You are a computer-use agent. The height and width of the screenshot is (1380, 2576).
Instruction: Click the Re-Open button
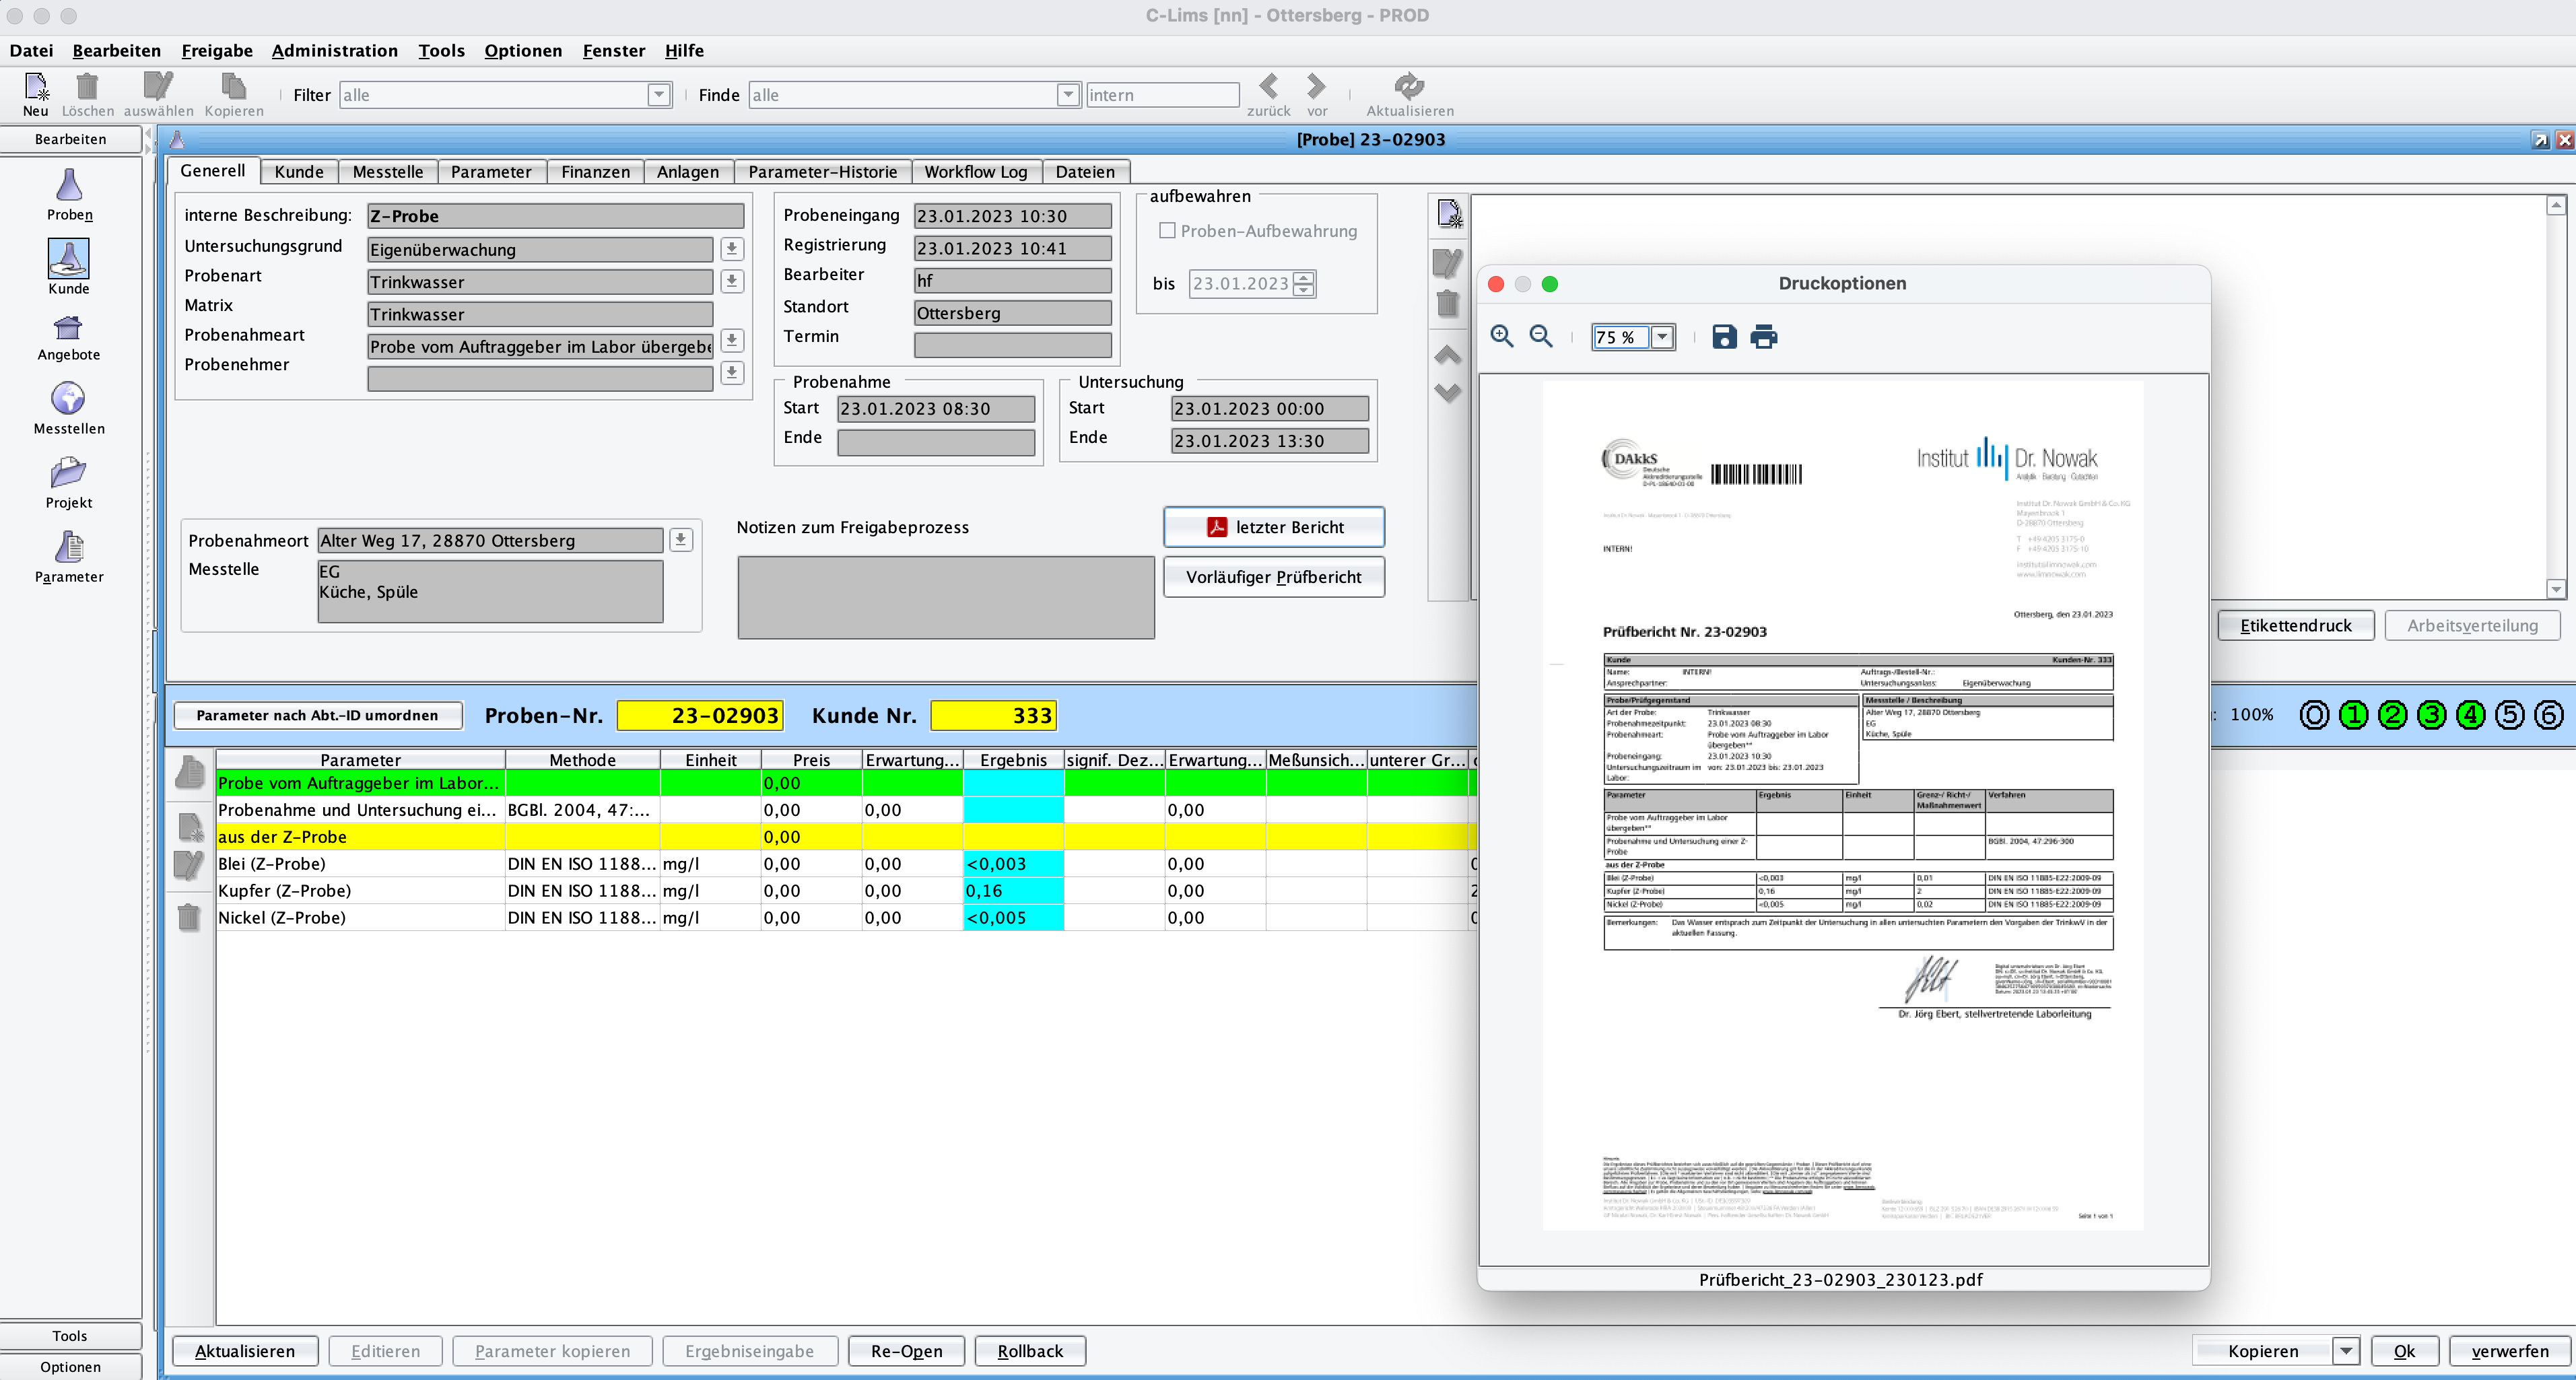point(906,1351)
